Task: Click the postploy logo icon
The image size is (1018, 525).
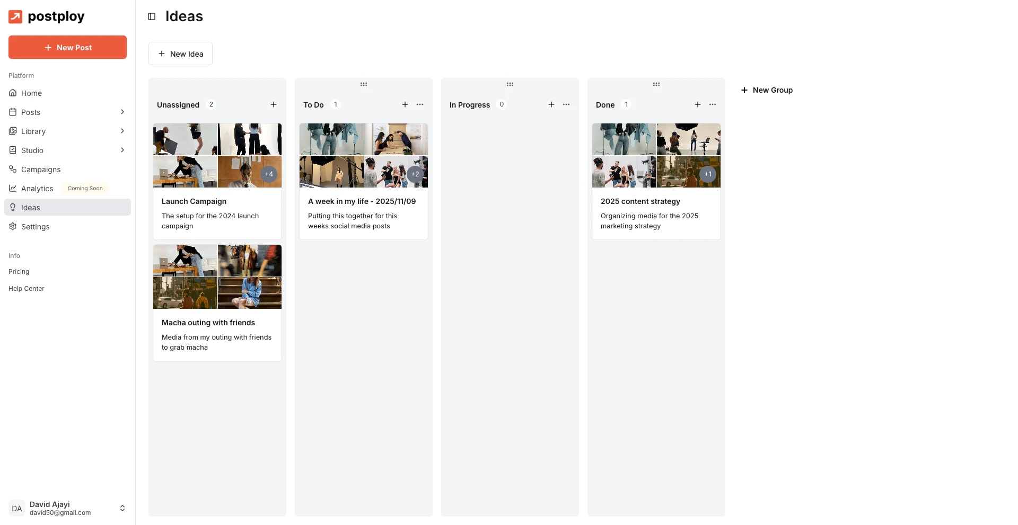Action: pos(15,17)
